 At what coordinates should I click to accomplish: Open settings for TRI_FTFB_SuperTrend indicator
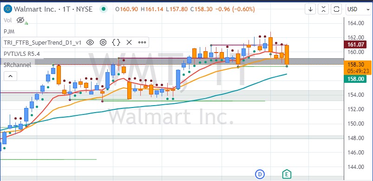[103, 43]
